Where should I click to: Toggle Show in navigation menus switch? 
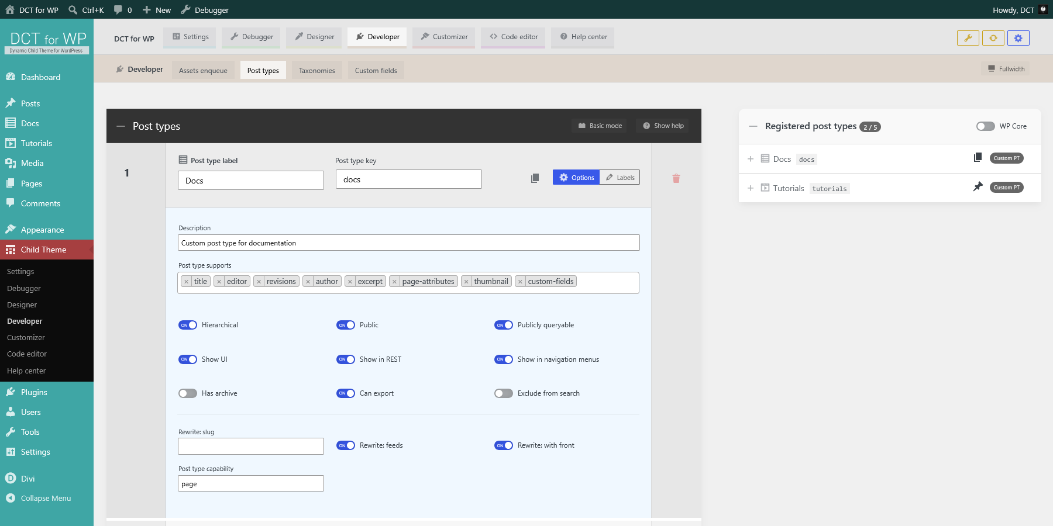coord(504,359)
